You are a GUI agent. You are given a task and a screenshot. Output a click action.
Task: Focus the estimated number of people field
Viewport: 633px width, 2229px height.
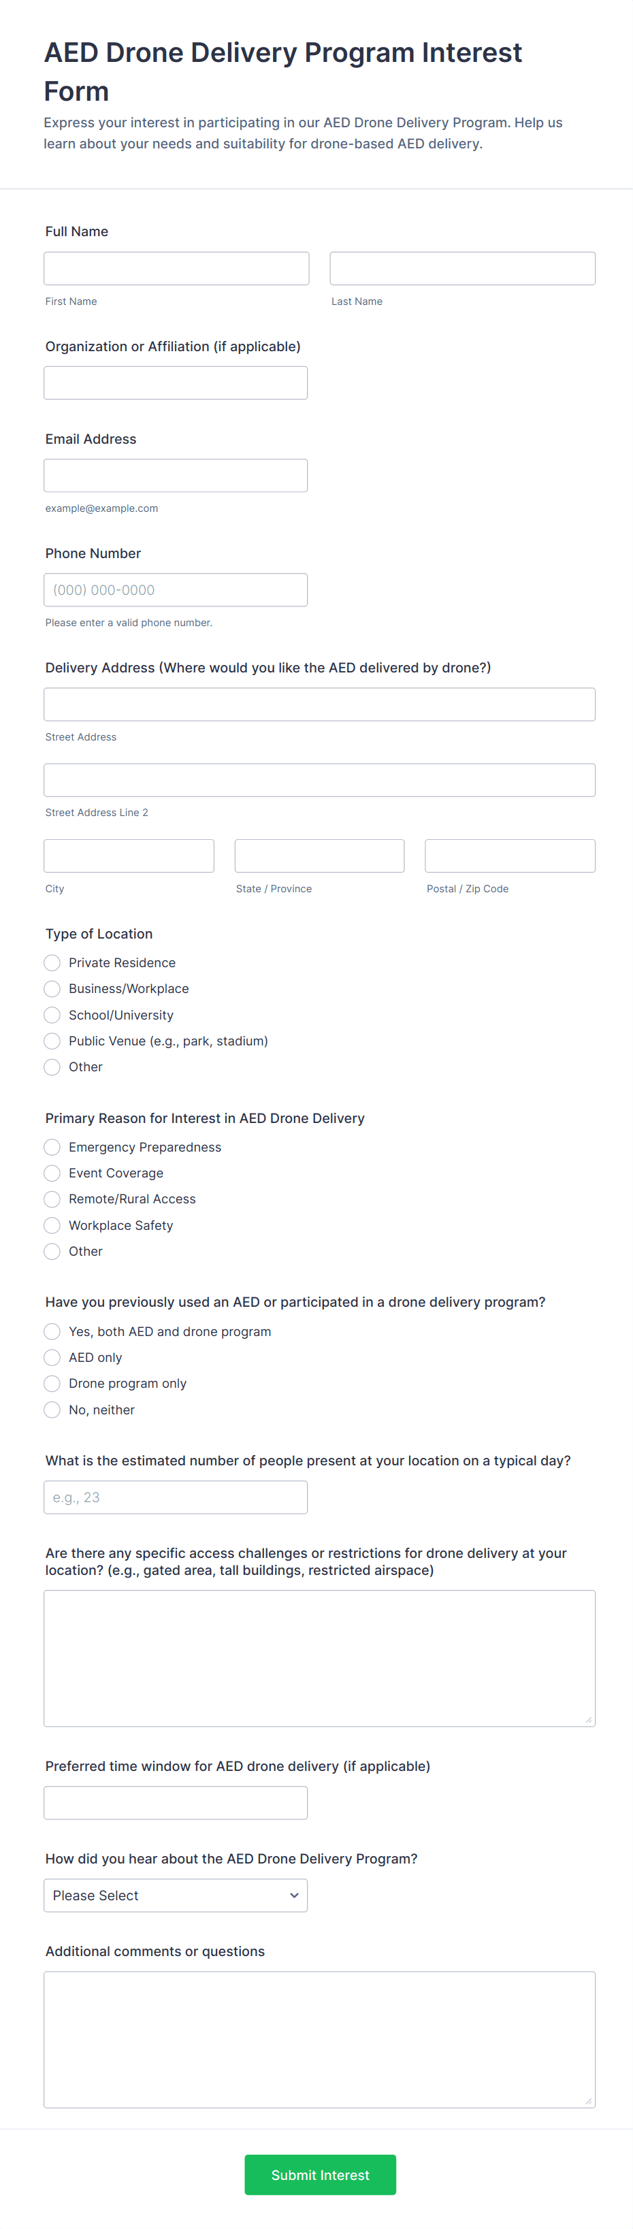176,1497
